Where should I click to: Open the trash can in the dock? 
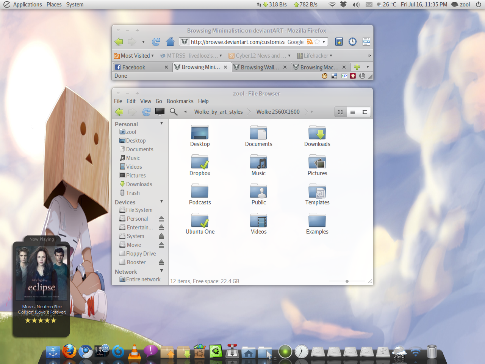click(x=432, y=351)
